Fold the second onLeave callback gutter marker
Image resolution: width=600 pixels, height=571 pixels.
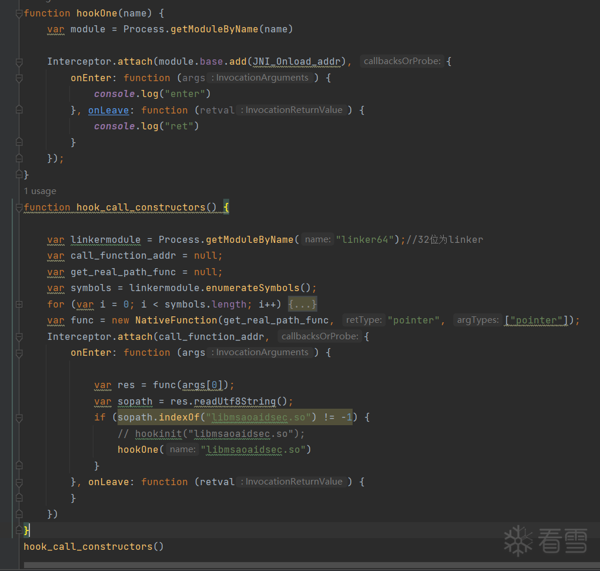coord(19,482)
